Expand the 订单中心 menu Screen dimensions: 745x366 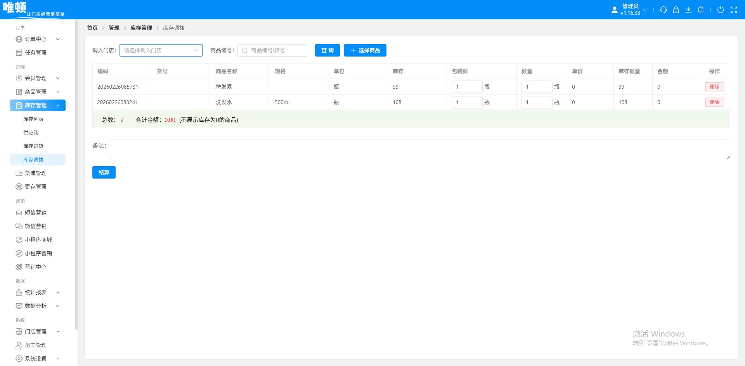pos(38,39)
